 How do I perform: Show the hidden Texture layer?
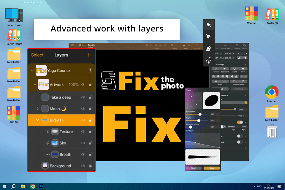[83, 132]
